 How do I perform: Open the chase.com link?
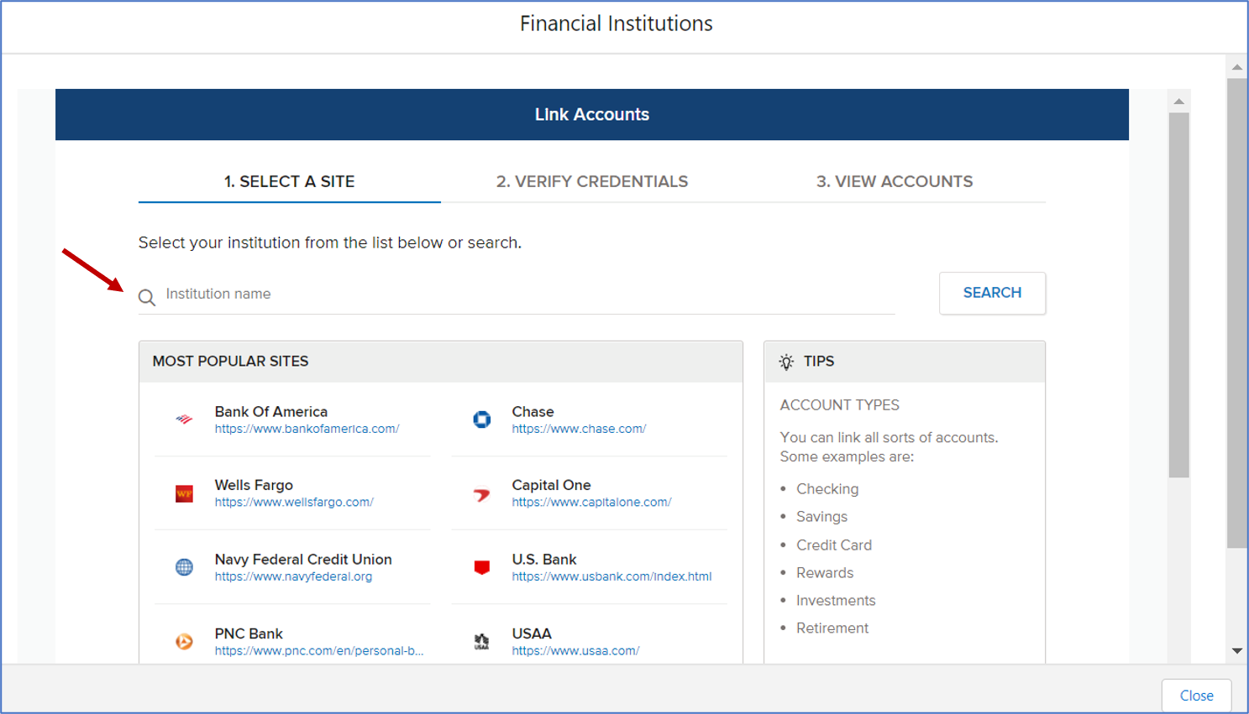(579, 429)
